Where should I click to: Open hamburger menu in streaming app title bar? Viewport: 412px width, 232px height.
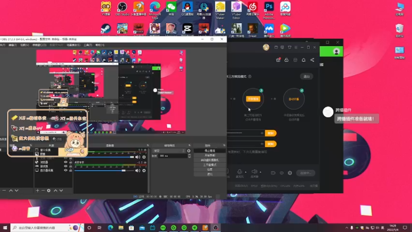click(x=296, y=47)
